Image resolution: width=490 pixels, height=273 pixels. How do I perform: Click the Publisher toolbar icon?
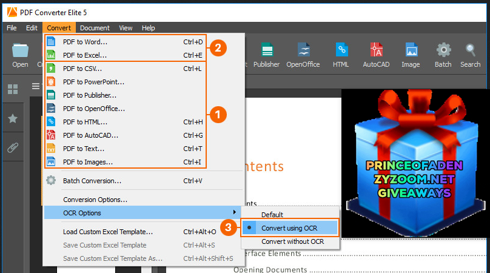point(267,50)
